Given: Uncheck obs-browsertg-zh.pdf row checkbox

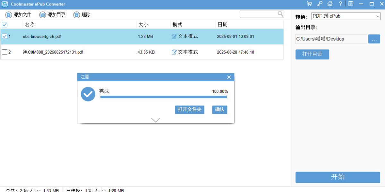Looking at the screenshot, I should coord(4,36).
